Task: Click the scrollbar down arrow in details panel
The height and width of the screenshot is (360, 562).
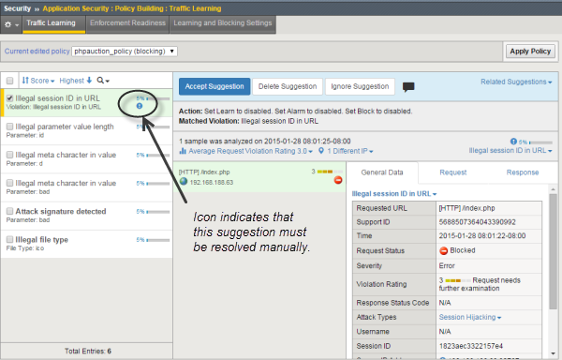Action: (553, 353)
